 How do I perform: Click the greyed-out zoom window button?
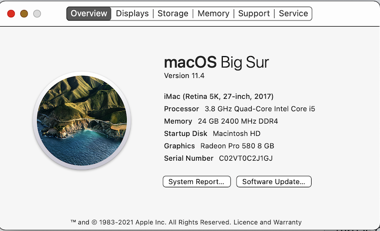[x=37, y=14]
